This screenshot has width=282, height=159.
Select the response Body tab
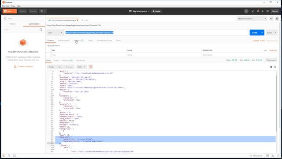click(x=48, y=61)
